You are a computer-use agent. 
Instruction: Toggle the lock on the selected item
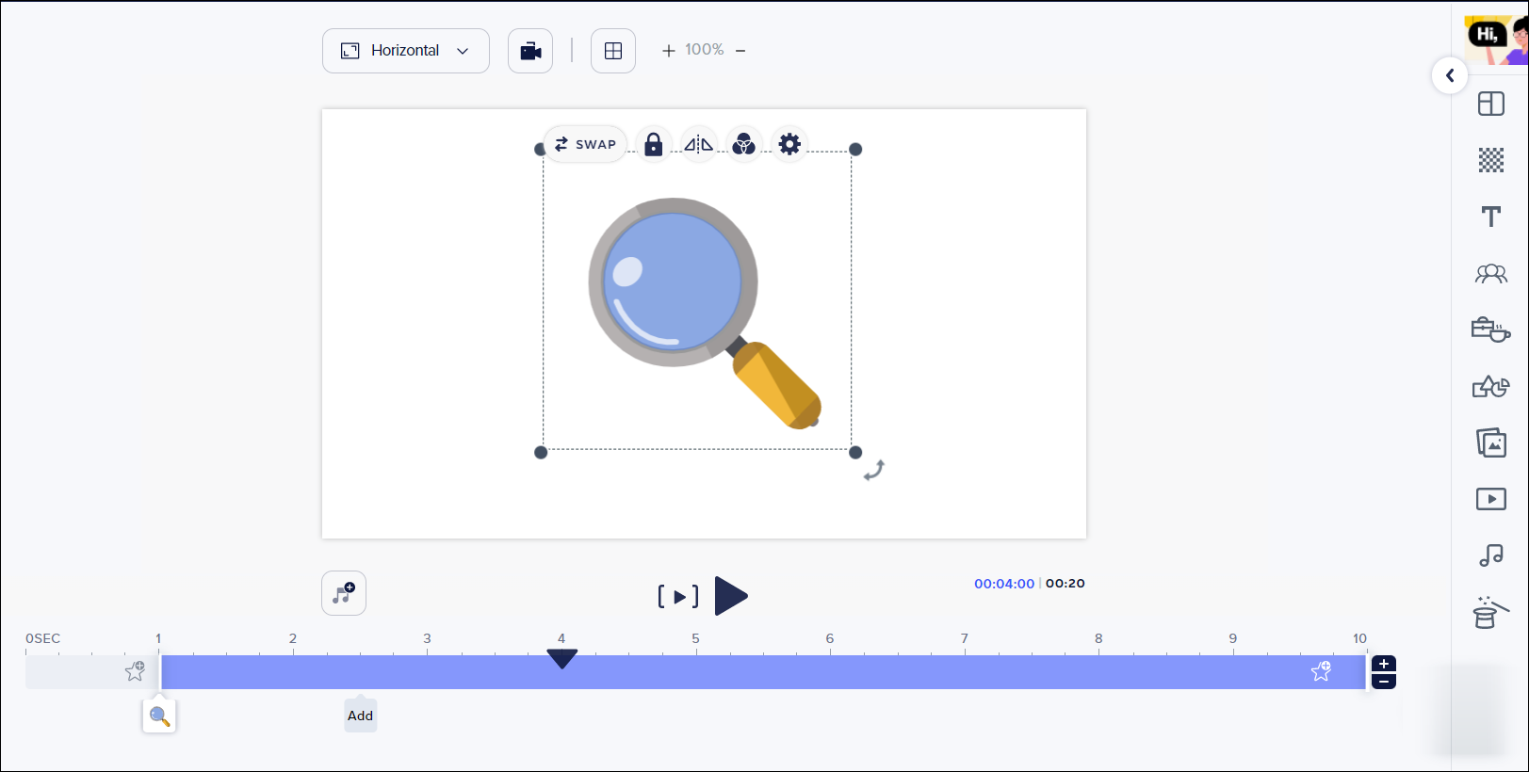[653, 144]
